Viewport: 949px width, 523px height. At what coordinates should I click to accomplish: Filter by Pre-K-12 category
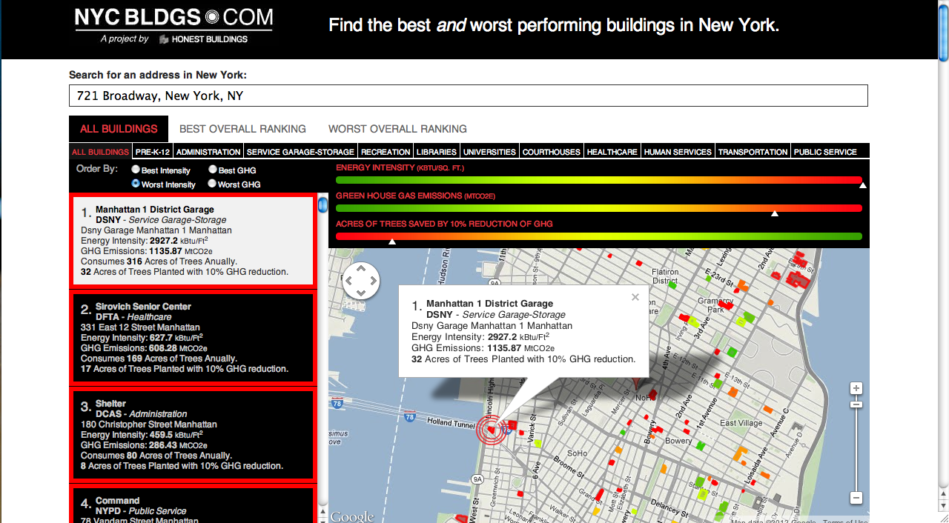click(153, 152)
